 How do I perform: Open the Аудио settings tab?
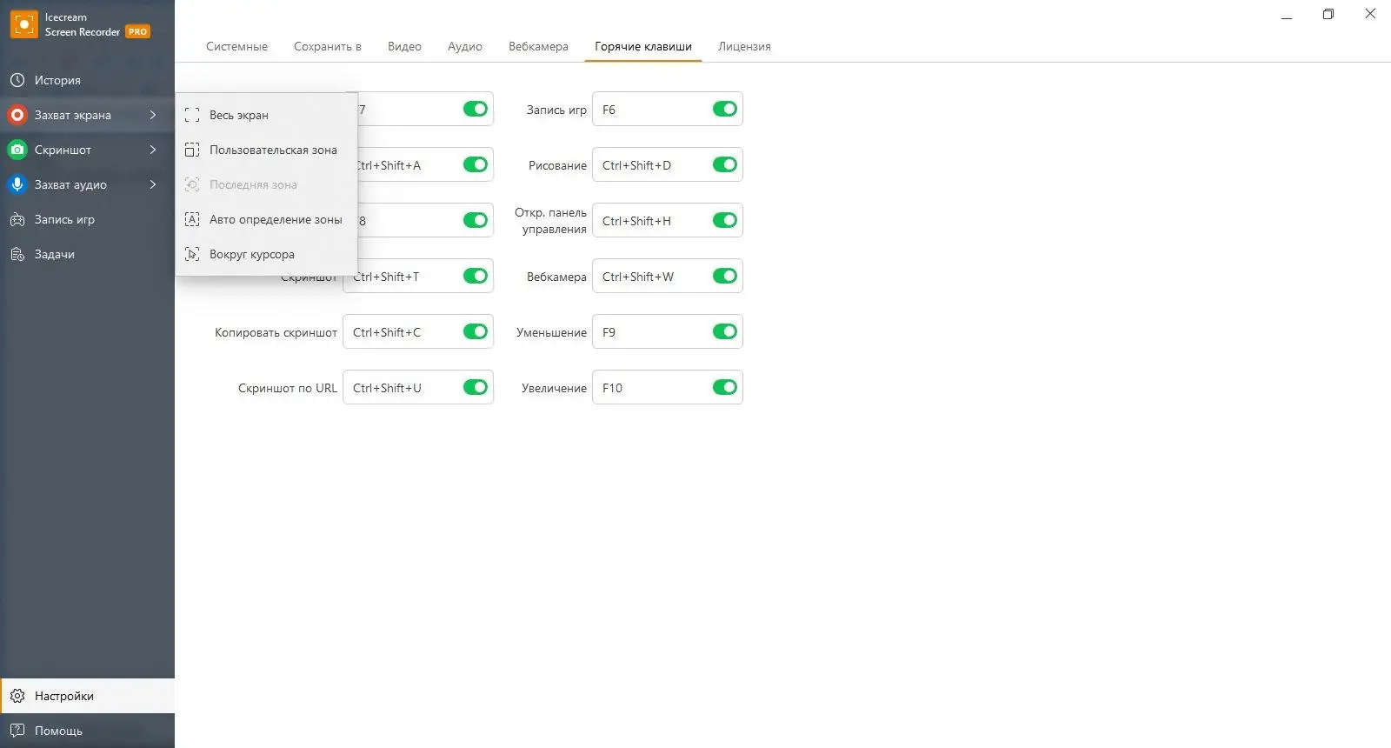[x=465, y=46]
